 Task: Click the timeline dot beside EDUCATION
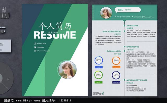coord(124,26)
